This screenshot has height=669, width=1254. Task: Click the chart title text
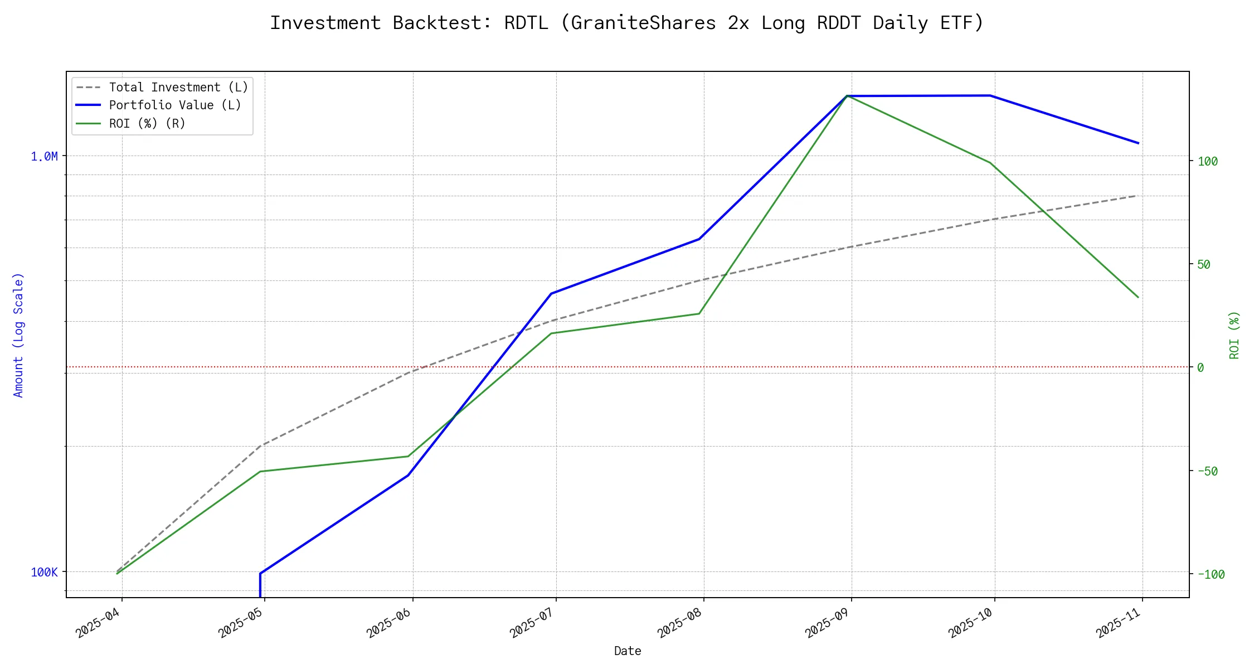627,23
